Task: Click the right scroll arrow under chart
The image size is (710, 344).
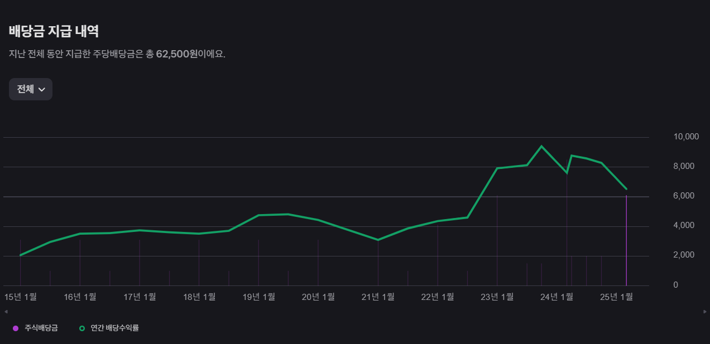Action: coord(704,311)
